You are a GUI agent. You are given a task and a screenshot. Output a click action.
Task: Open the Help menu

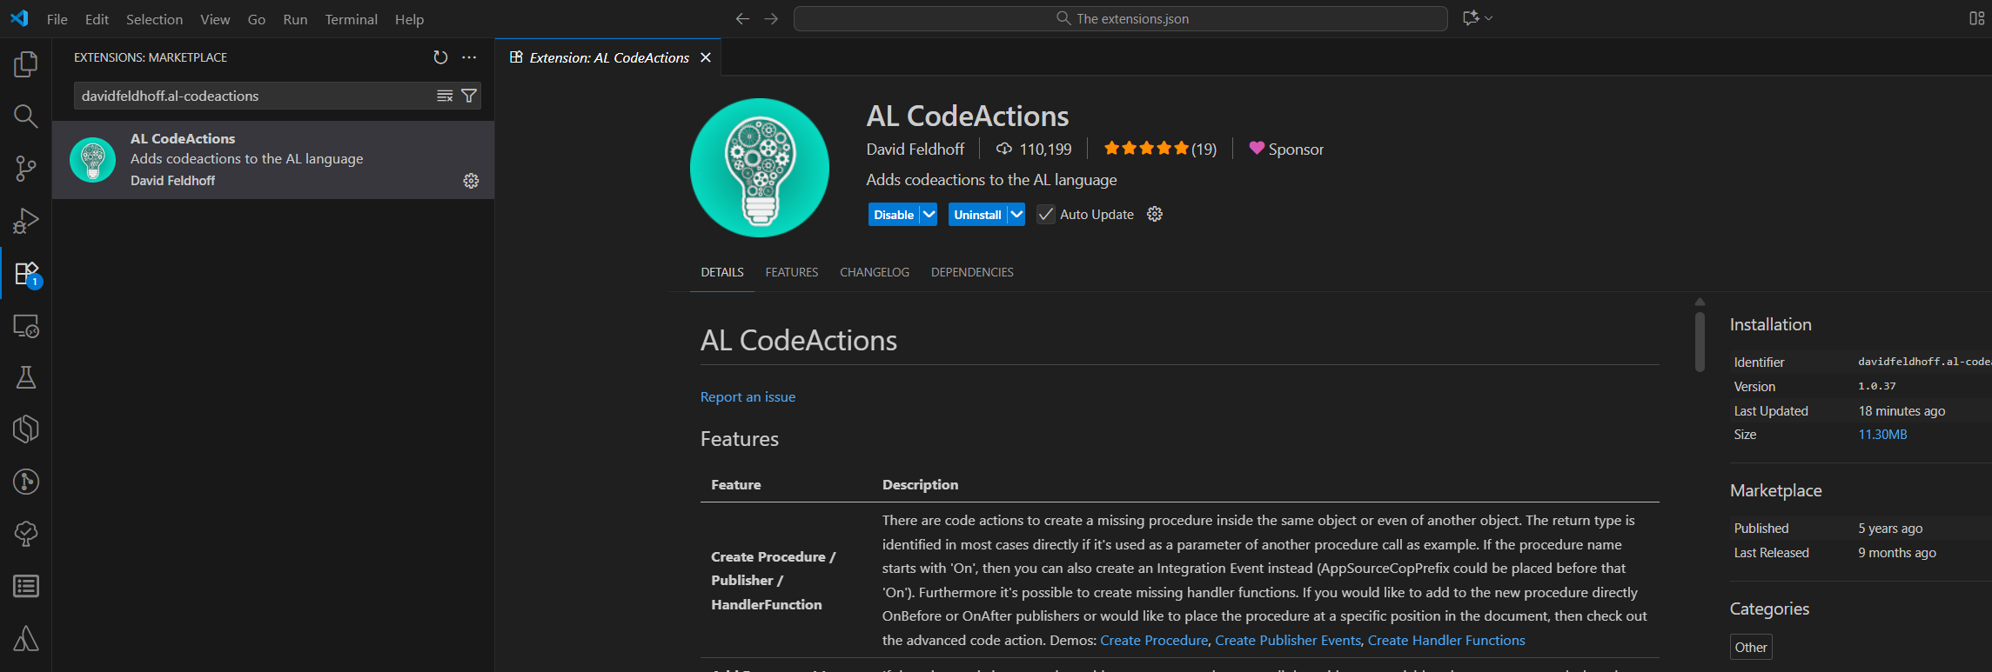point(409,19)
